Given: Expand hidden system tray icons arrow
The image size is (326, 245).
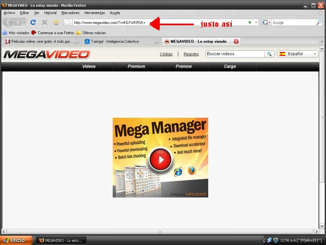Looking at the screenshot, I should coord(264,241).
